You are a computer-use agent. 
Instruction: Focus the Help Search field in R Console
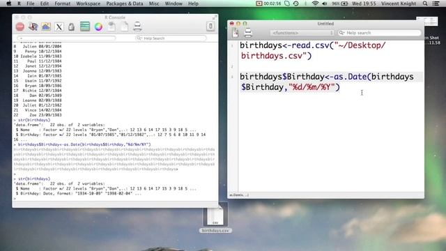click(x=171, y=38)
